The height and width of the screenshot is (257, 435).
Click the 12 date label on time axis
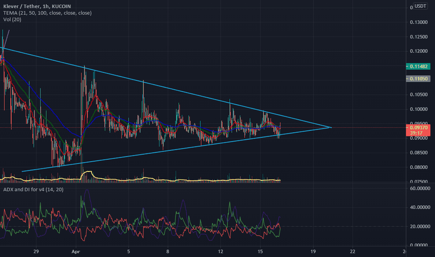[221, 251]
